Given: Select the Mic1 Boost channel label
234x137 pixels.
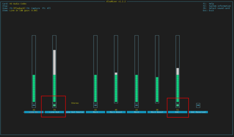Looking at the screenshot, I should pyautogui.click(x=116, y=112).
